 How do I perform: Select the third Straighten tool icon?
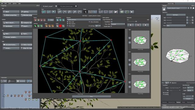pos(63,20)
